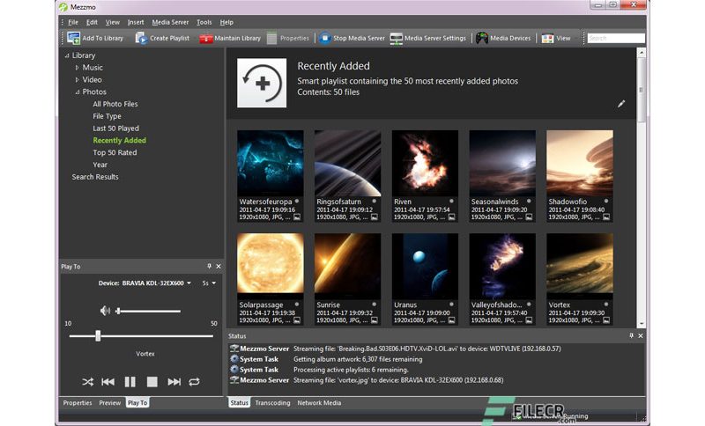The height and width of the screenshot is (426, 705).
Task: Click the 'Getting album artwork' status row
Action: (326, 359)
